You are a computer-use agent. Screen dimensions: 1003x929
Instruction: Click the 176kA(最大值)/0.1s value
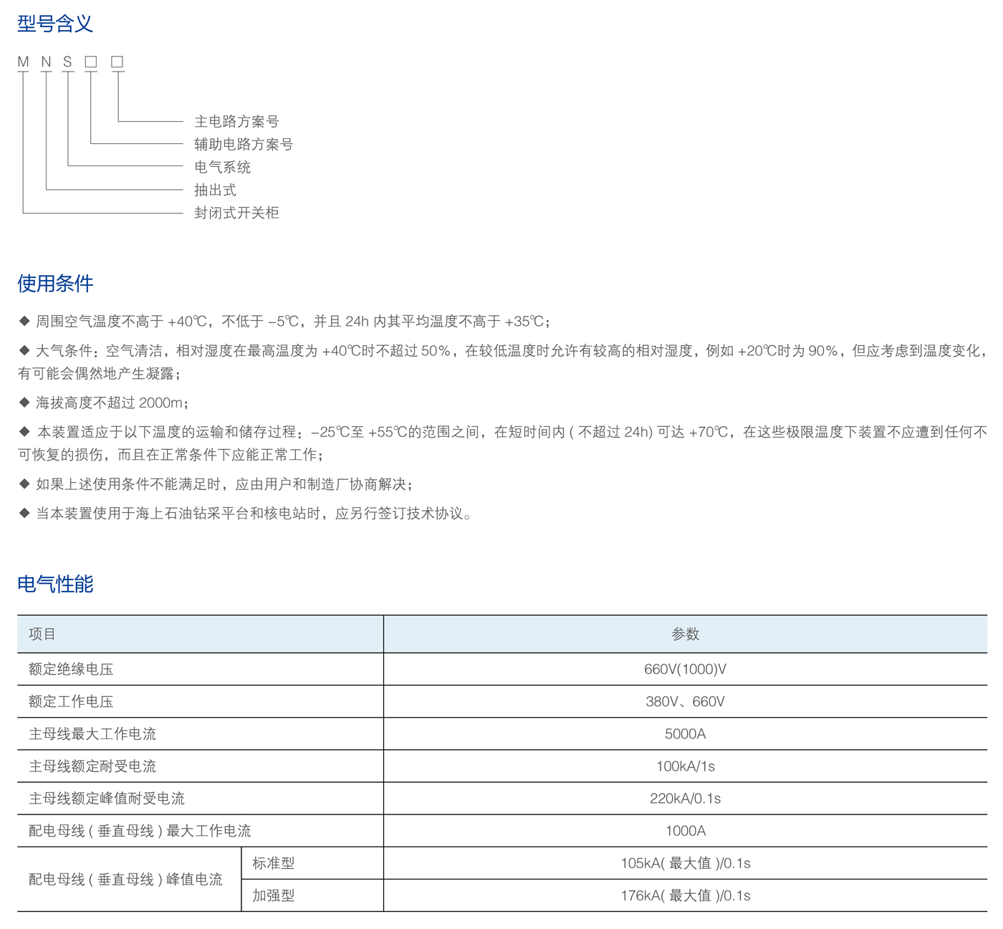685,895
